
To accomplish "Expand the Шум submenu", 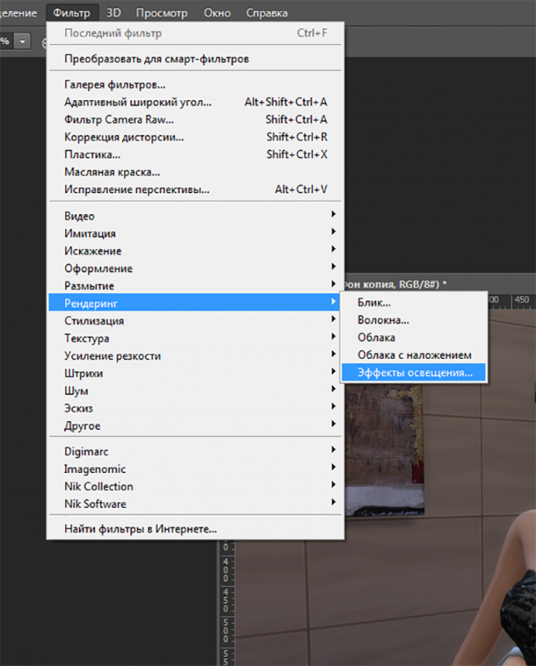I will click(196, 390).
